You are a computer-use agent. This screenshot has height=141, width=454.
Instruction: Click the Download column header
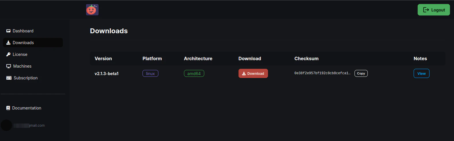[x=249, y=58]
